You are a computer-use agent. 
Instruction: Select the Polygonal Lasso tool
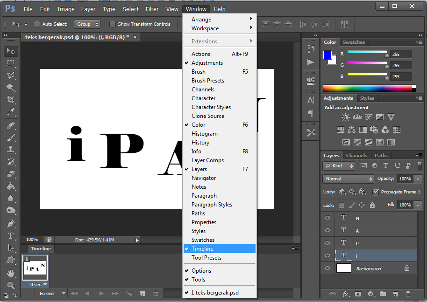pos(11,75)
